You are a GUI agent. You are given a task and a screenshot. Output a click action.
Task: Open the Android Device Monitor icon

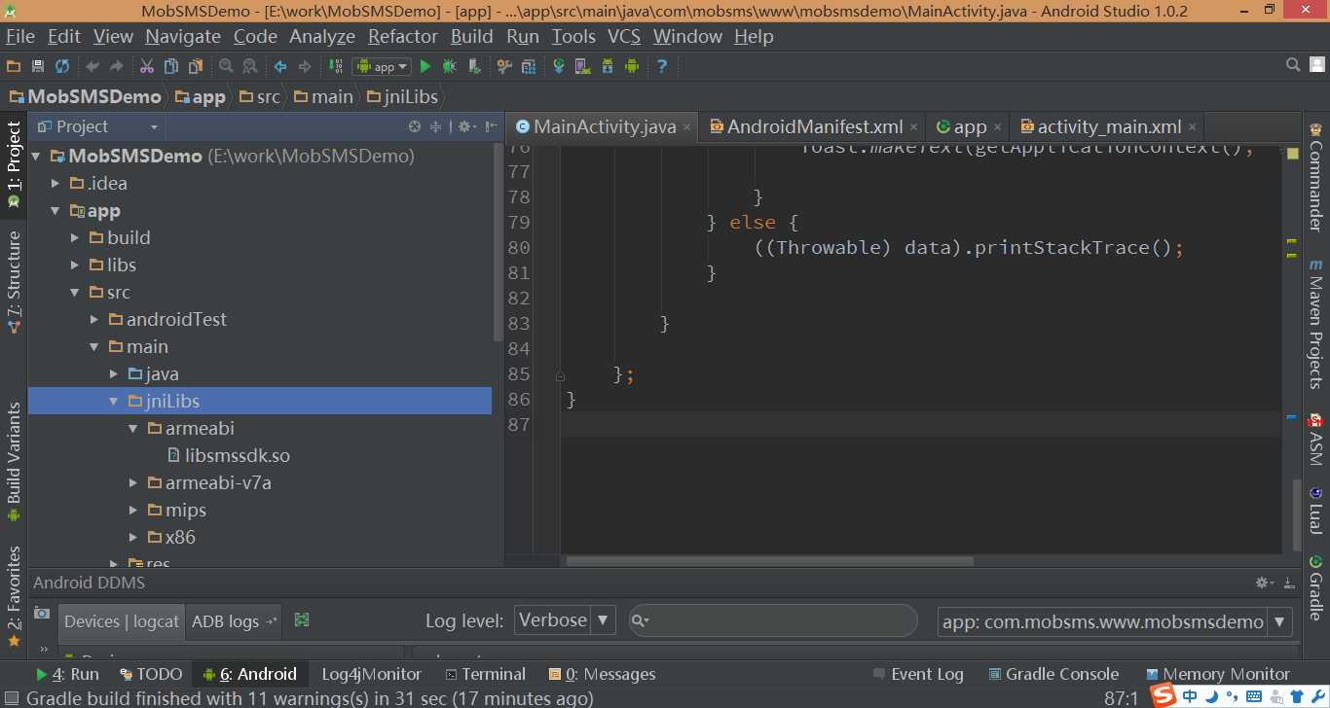pos(632,66)
